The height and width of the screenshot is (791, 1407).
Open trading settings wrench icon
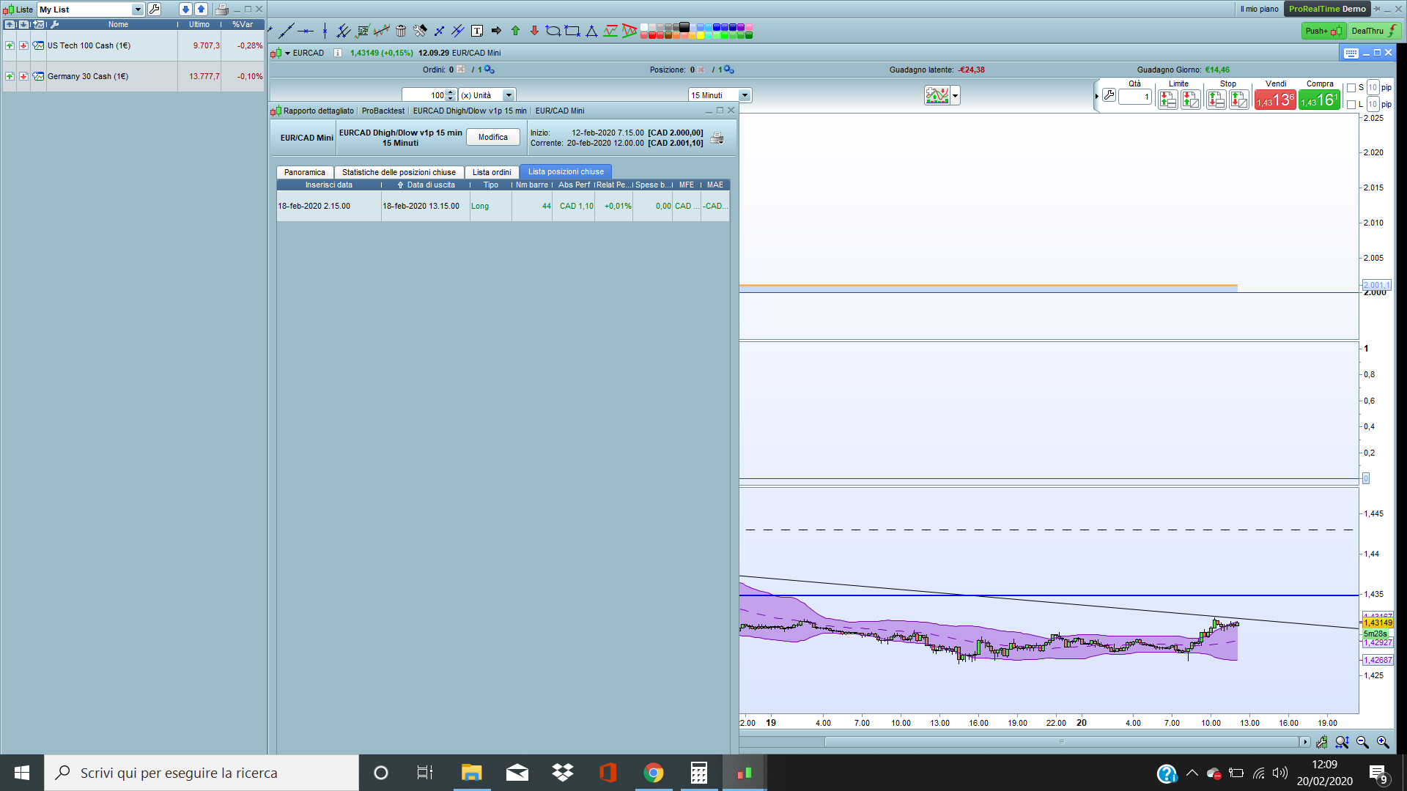coord(1109,95)
